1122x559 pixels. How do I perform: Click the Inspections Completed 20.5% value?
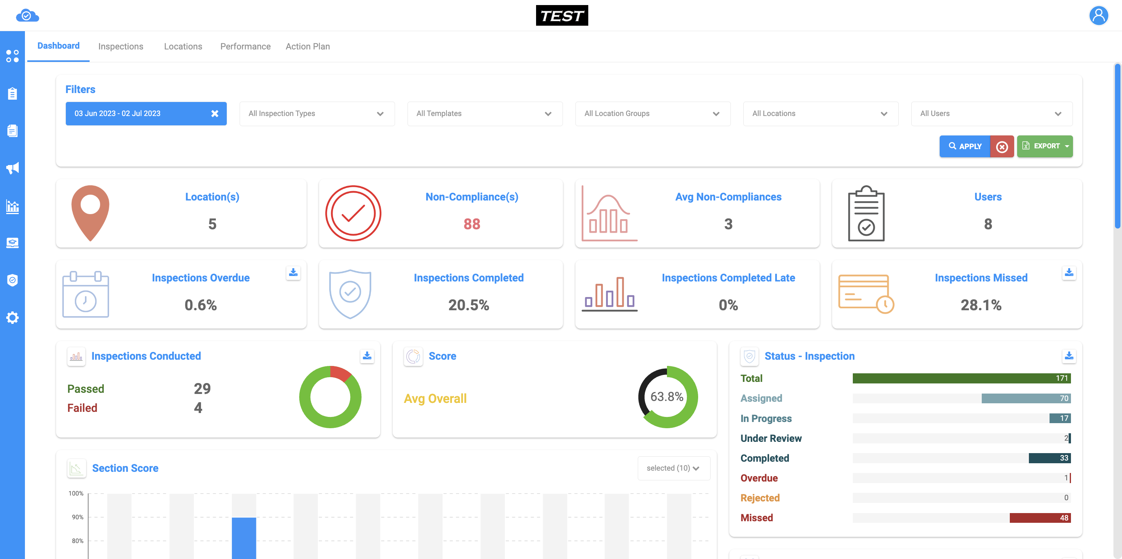point(469,305)
